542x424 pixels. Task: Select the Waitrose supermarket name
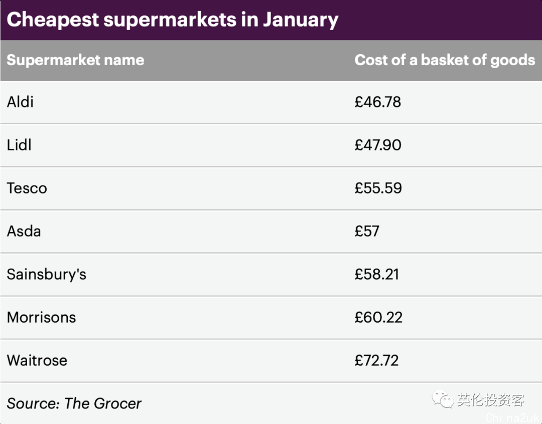tap(37, 360)
